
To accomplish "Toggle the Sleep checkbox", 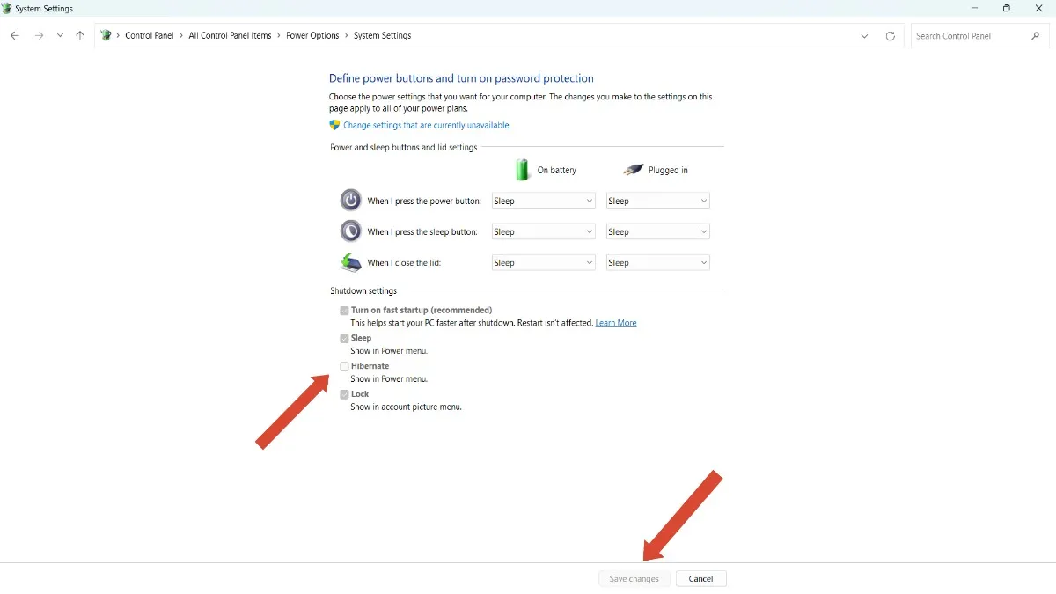I will pyautogui.click(x=345, y=338).
